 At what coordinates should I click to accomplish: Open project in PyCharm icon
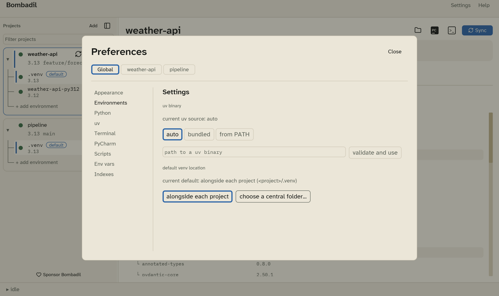(x=434, y=30)
